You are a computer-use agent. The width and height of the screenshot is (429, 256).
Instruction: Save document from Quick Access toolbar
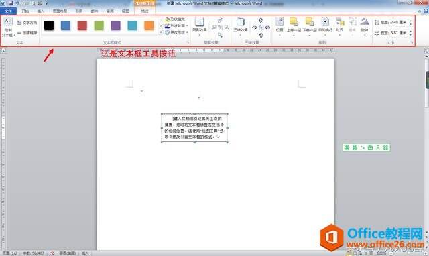[x=11, y=3]
